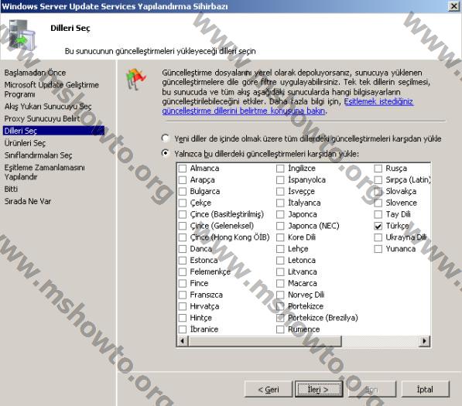462x406 pixels.
Task: Click the server wizard icon in header
Action: tap(21, 35)
